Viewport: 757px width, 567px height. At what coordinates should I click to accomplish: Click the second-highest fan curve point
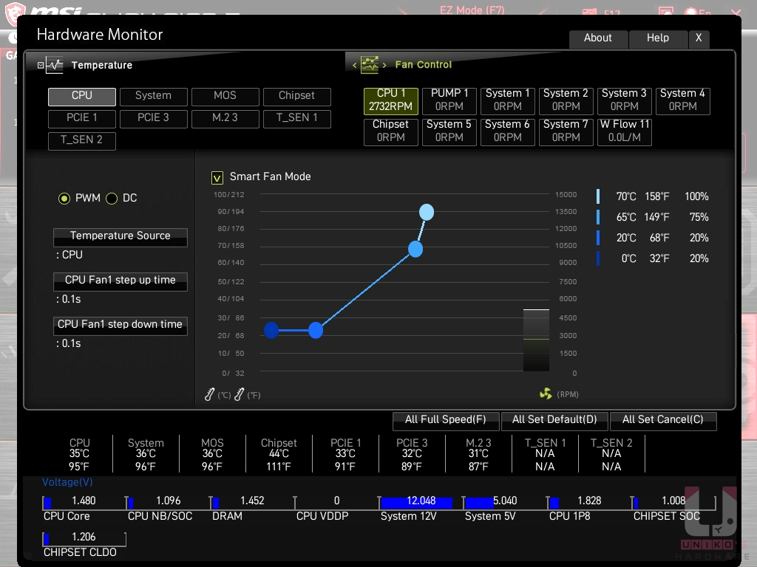415,250
